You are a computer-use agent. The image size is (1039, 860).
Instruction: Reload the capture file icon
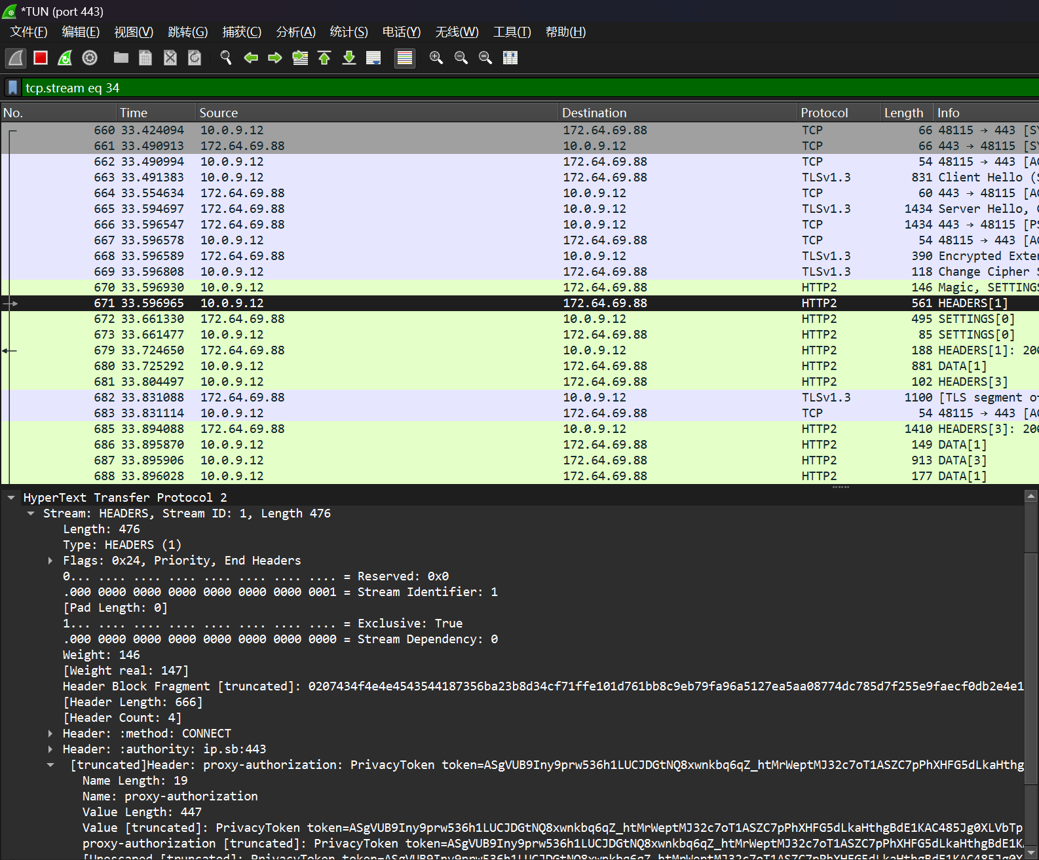tap(195, 58)
